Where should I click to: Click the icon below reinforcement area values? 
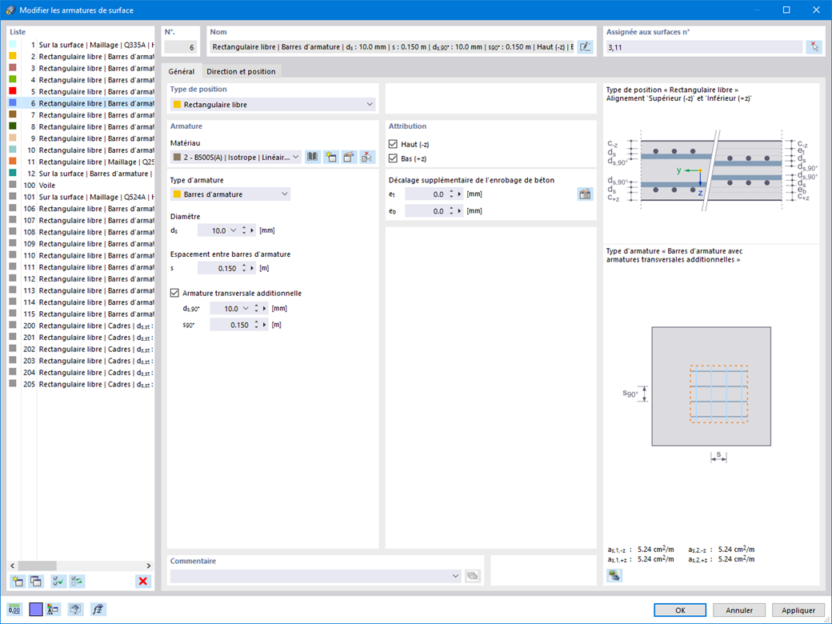tap(614, 575)
